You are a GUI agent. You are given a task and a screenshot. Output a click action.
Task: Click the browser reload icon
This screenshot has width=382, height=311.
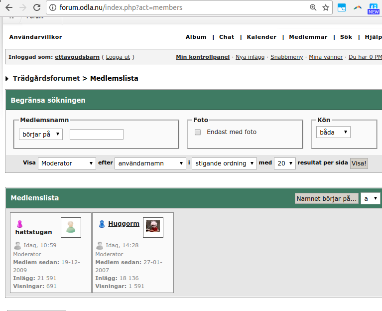(37, 7)
